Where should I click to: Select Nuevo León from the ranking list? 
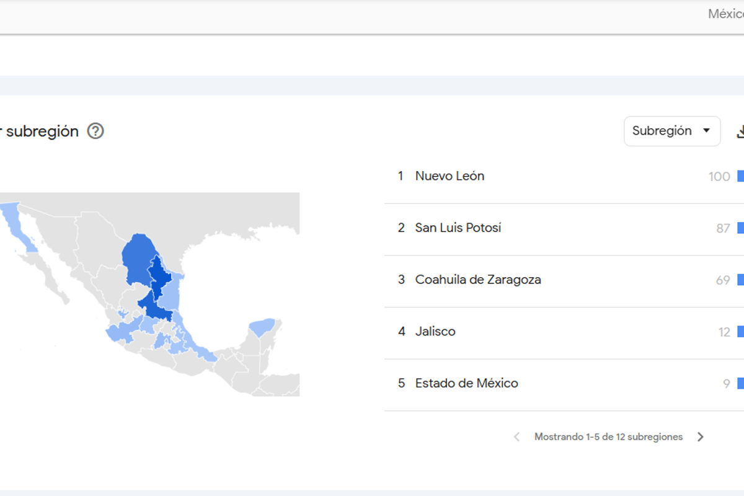click(449, 175)
